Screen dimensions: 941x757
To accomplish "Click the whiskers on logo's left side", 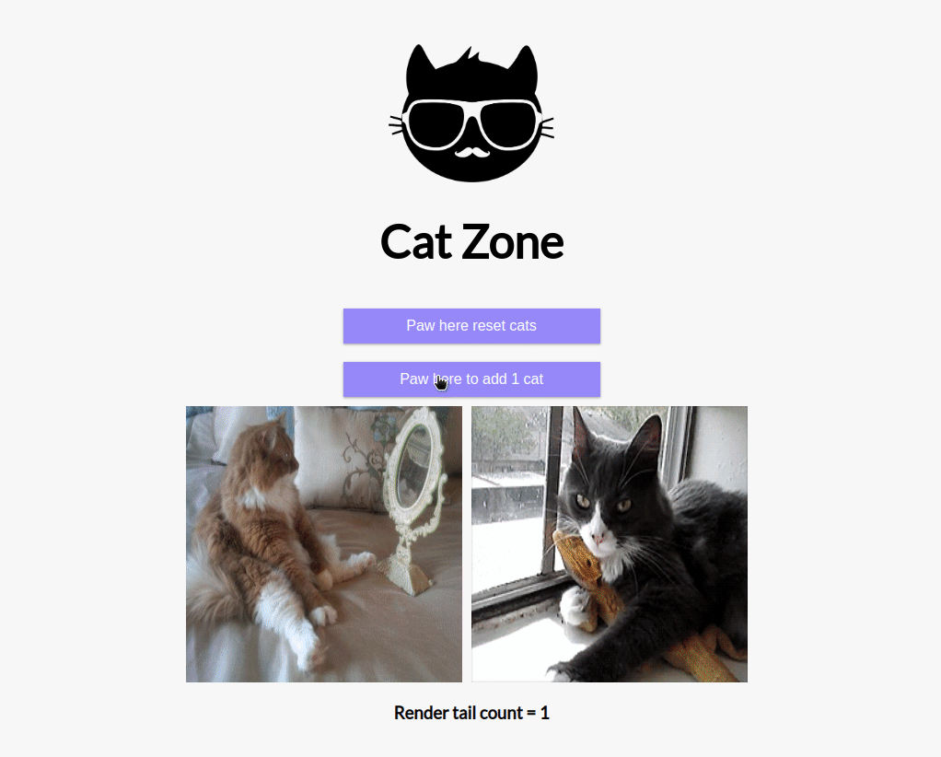I will tap(396, 125).
